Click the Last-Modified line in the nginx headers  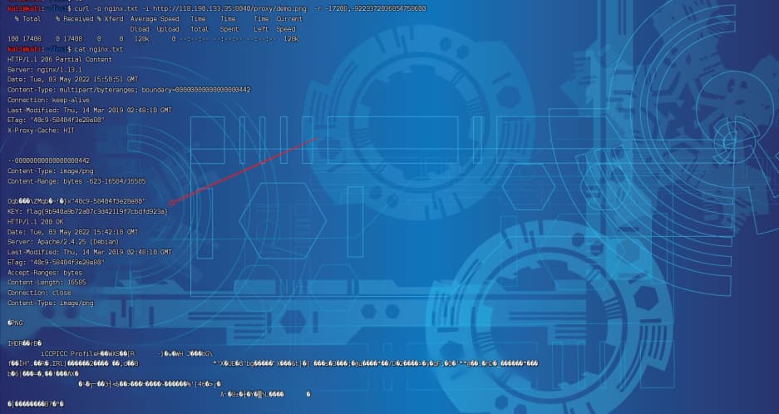90,110
